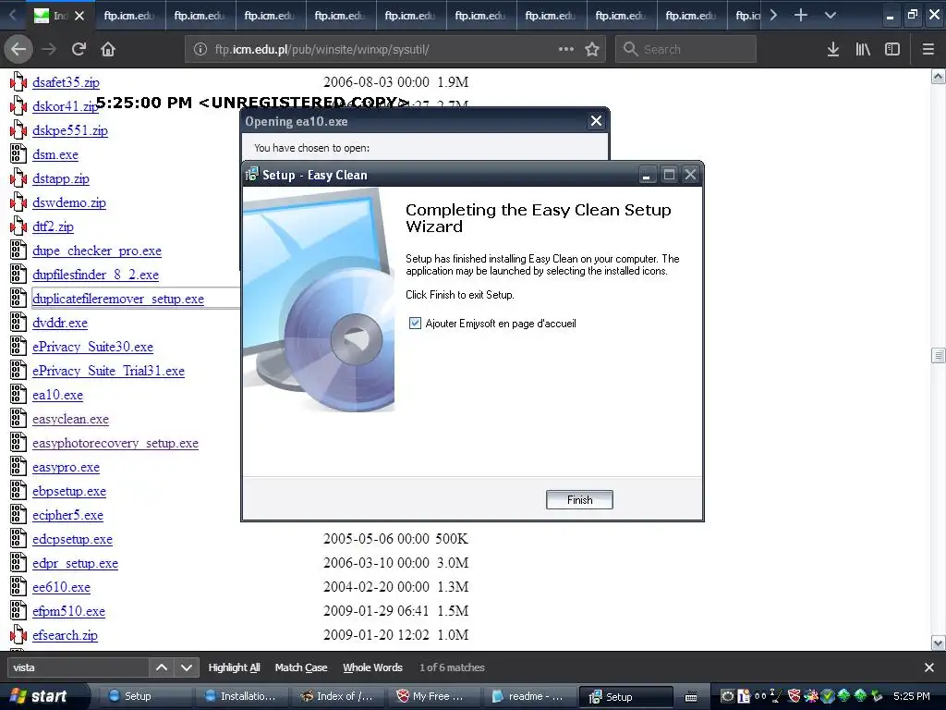The width and height of the screenshot is (946, 710).
Task: Open the easyclean.exe link
Action: point(70,419)
